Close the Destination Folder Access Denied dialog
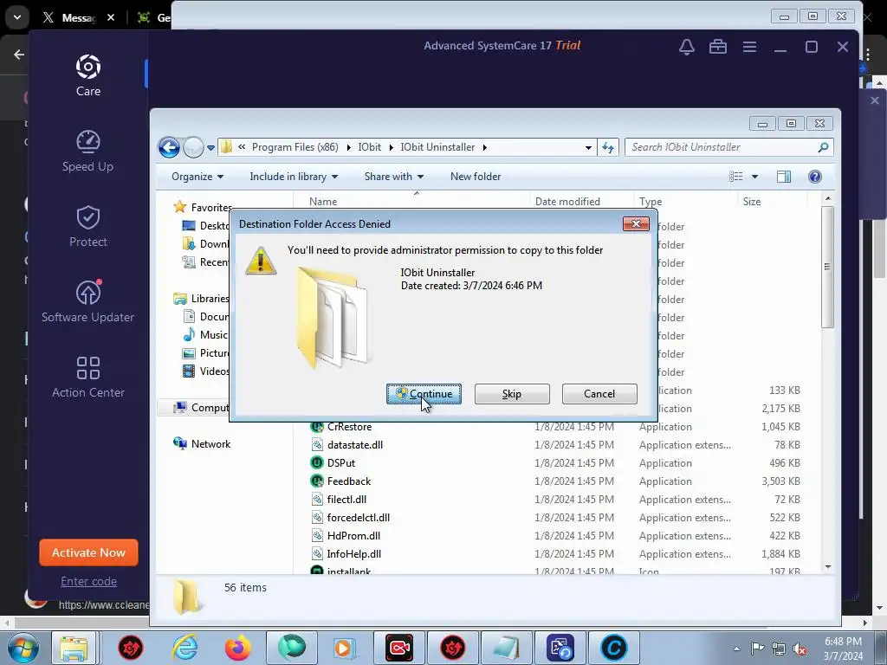Image resolution: width=887 pixels, height=665 pixels. tap(636, 224)
